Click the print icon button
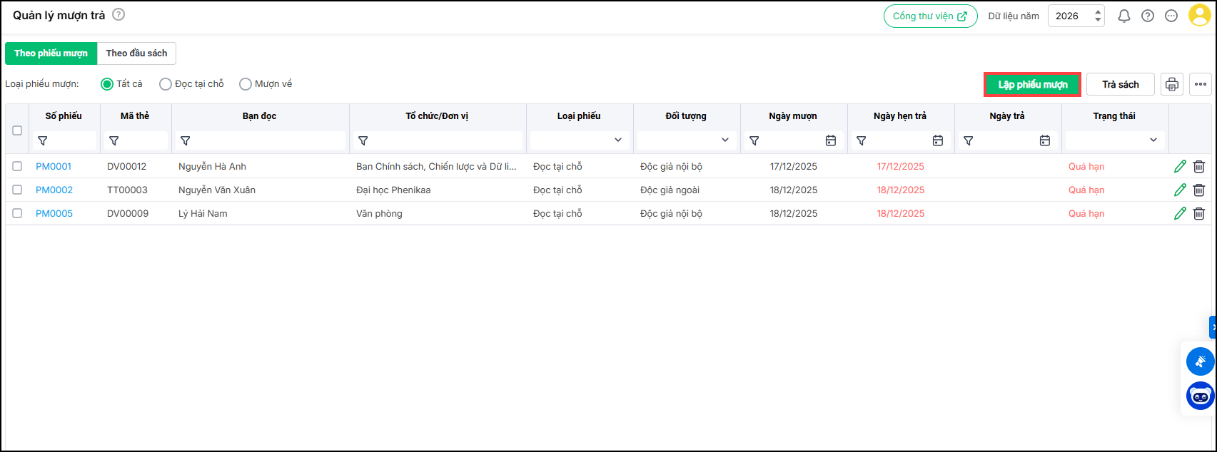 coord(1171,84)
